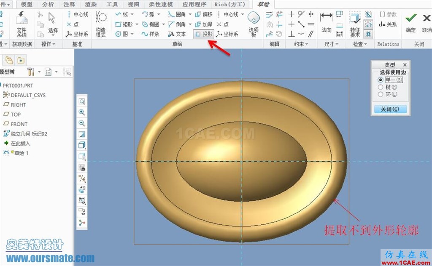This screenshot has height=266, width=432.
Task: Click the 投影 (Project) tool
Action: pyautogui.click(x=204, y=34)
